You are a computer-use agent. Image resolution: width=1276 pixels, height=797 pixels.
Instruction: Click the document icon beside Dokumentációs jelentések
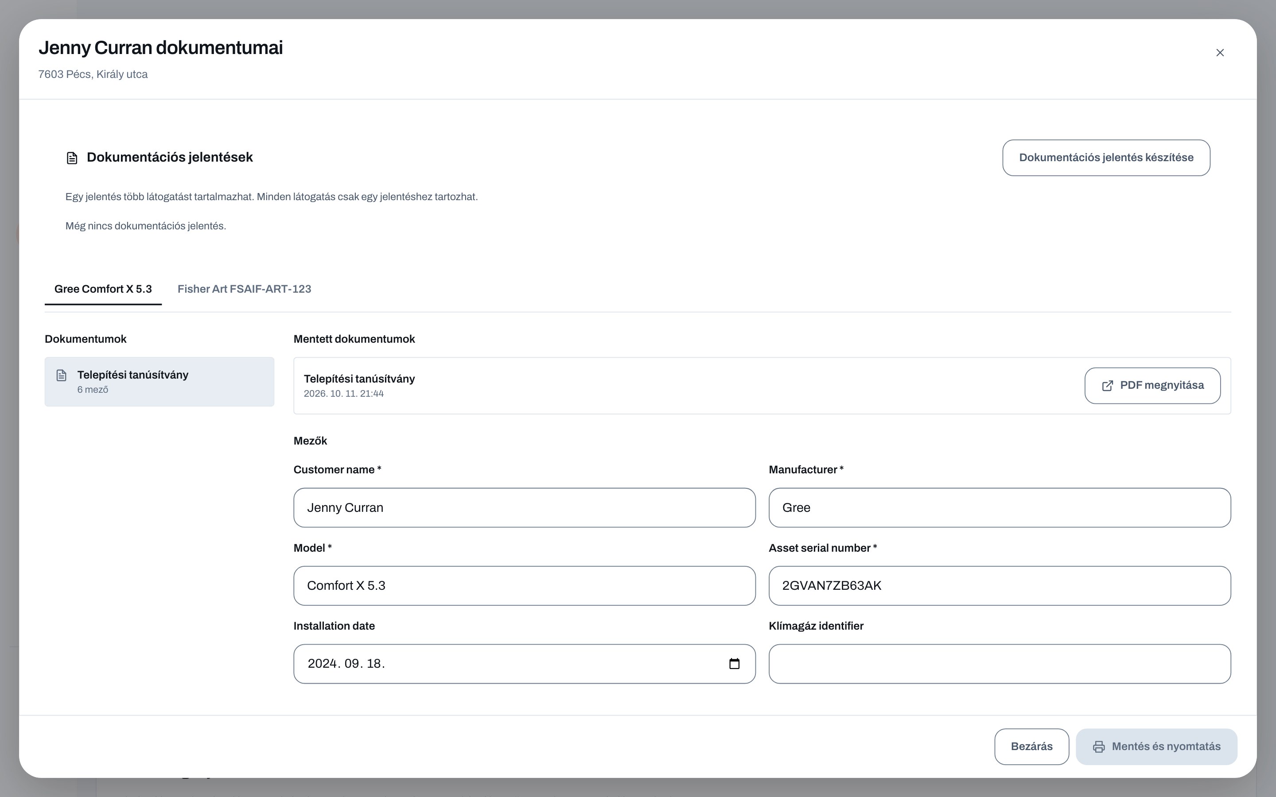click(72, 158)
